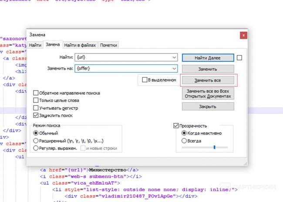Select the Расширенный search mode radio button

(x=36, y=141)
